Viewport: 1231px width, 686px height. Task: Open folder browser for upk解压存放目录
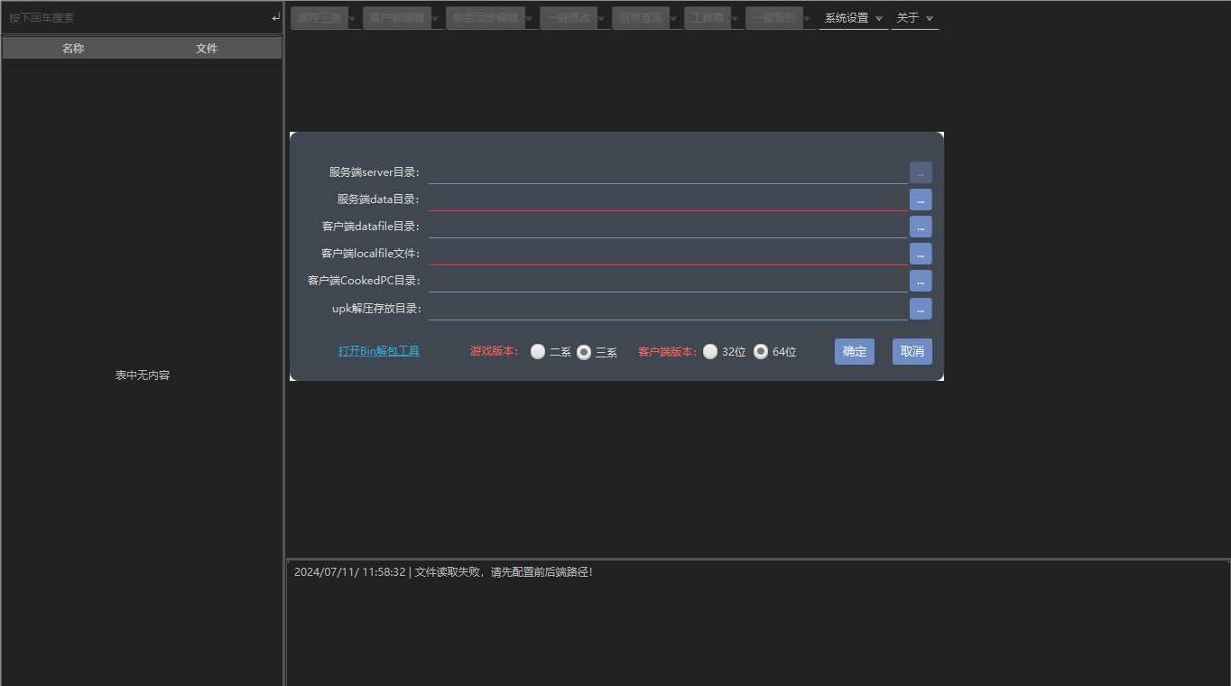(920, 309)
